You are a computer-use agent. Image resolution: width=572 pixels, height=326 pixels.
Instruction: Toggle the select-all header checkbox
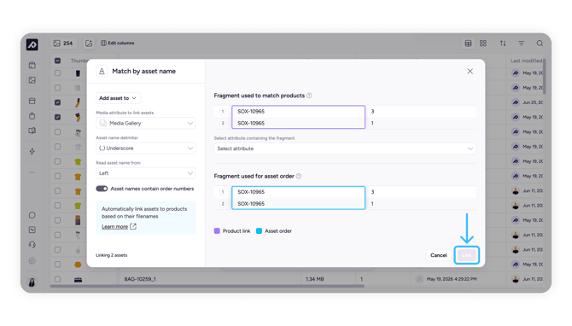(58, 61)
